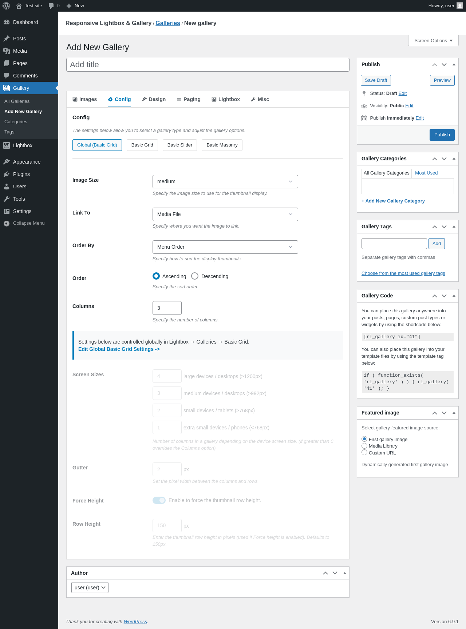
Task: Click the Pages sidebar icon
Action: pyautogui.click(x=7, y=63)
